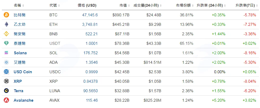Viewport: 260px width, 108px height.
Task: Click the 價格 (USD) column header
Action: tap(87, 6)
